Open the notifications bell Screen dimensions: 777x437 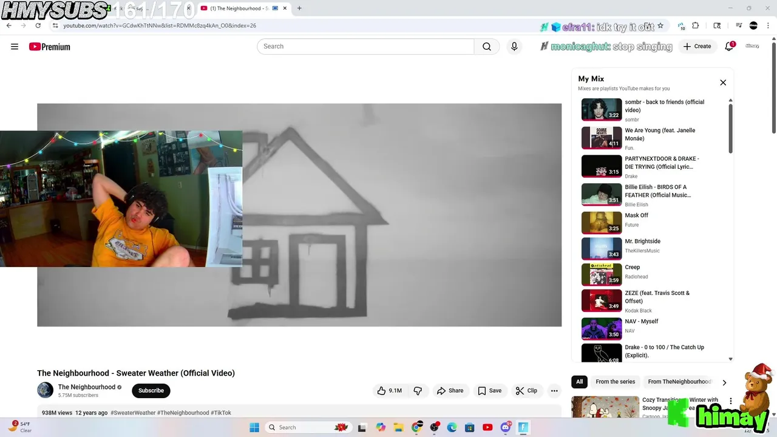[730, 46]
